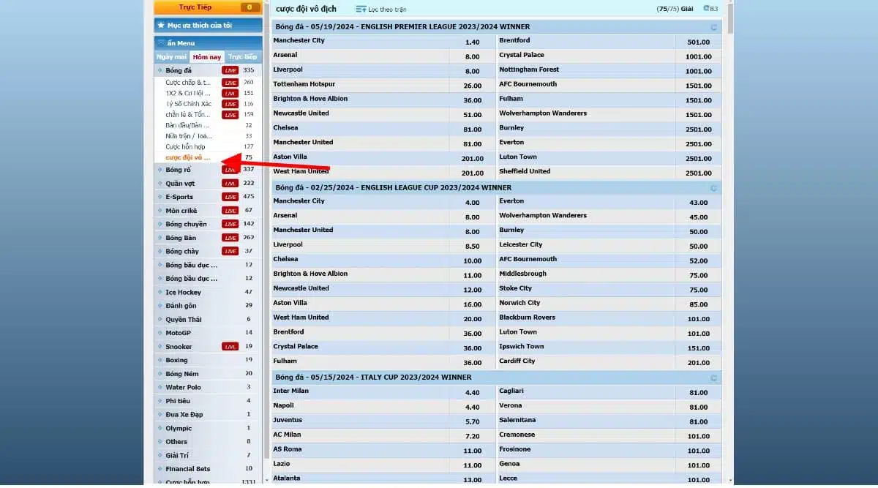This screenshot has width=878, height=488.
Task: Switch to the Ngày mai tab
Action: 171,57
